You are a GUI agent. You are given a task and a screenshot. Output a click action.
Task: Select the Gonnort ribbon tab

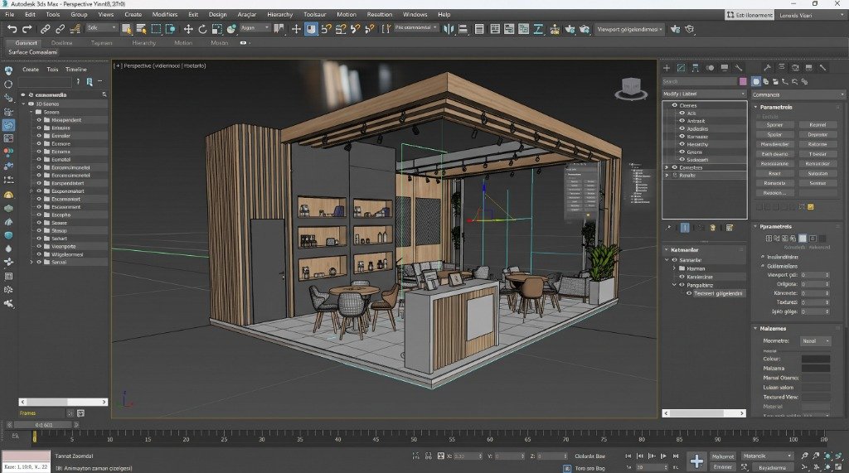26,43
